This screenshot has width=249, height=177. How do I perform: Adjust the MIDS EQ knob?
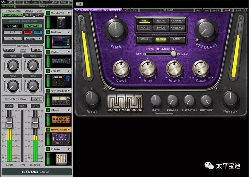click(x=148, y=69)
